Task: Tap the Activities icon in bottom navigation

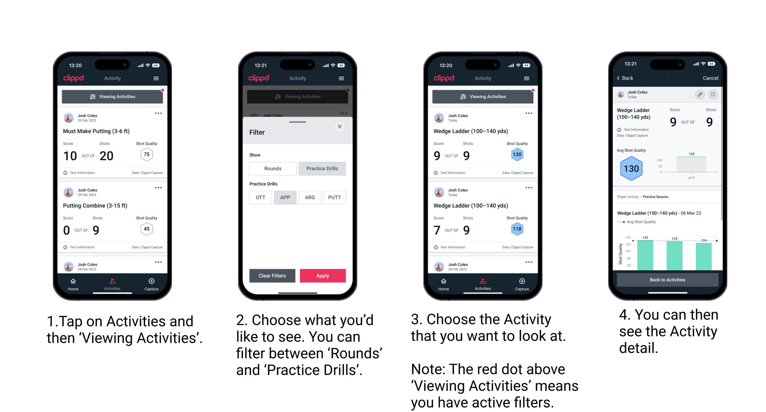Action: pyautogui.click(x=112, y=283)
